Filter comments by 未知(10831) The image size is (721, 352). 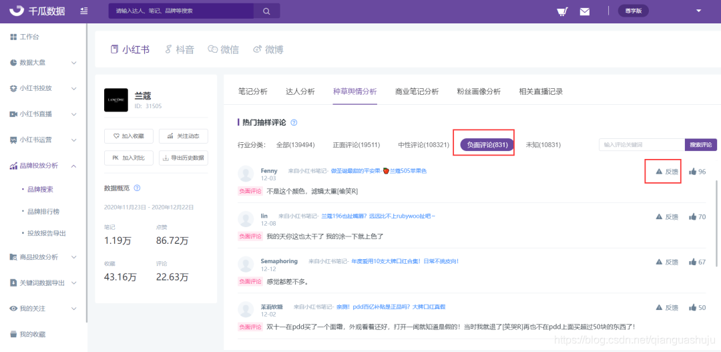click(x=543, y=145)
